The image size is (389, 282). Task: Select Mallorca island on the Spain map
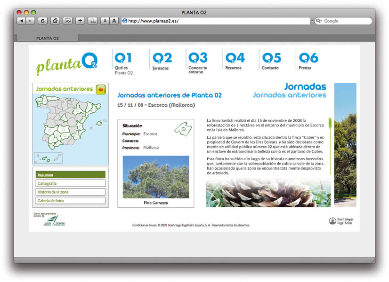coord(99,123)
